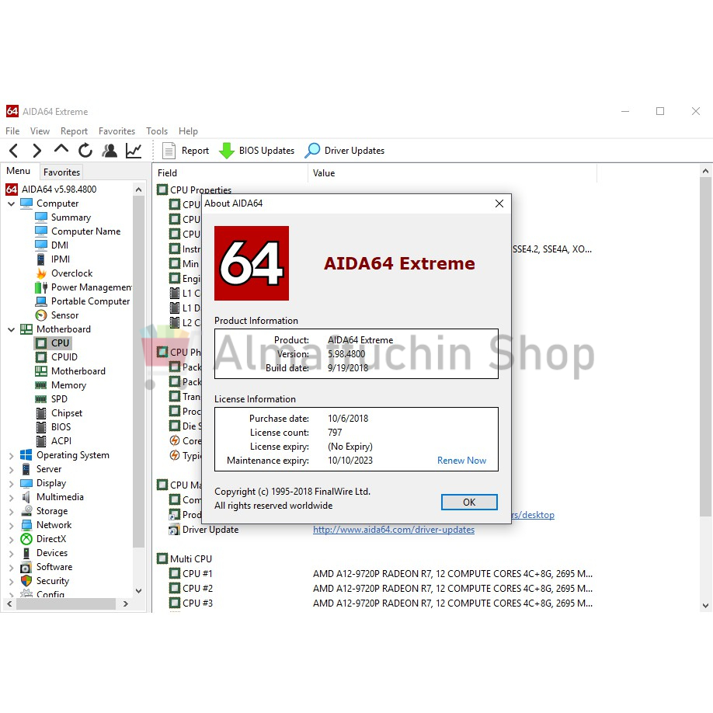Screen dimensions: 713x713
Task: Open the user icon in the toolbar
Action: click(110, 151)
